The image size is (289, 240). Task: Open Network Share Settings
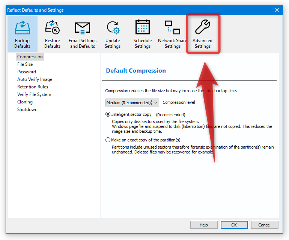[173, 34]
